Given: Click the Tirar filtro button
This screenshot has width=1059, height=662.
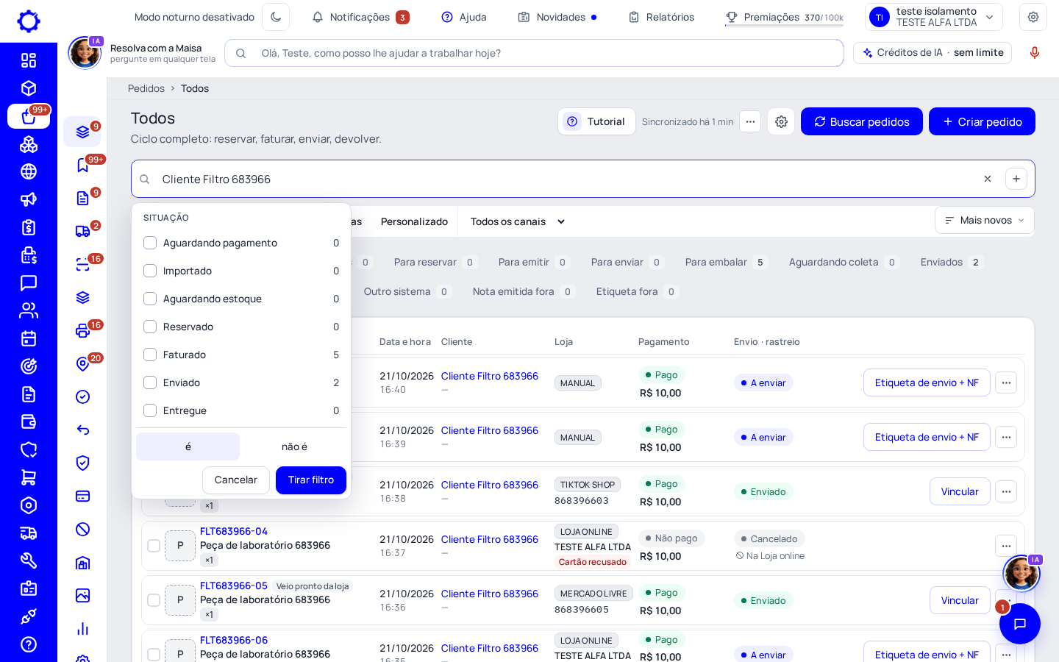Looking at the screenshot, I should pyautogui.click(x=311, y=480).
